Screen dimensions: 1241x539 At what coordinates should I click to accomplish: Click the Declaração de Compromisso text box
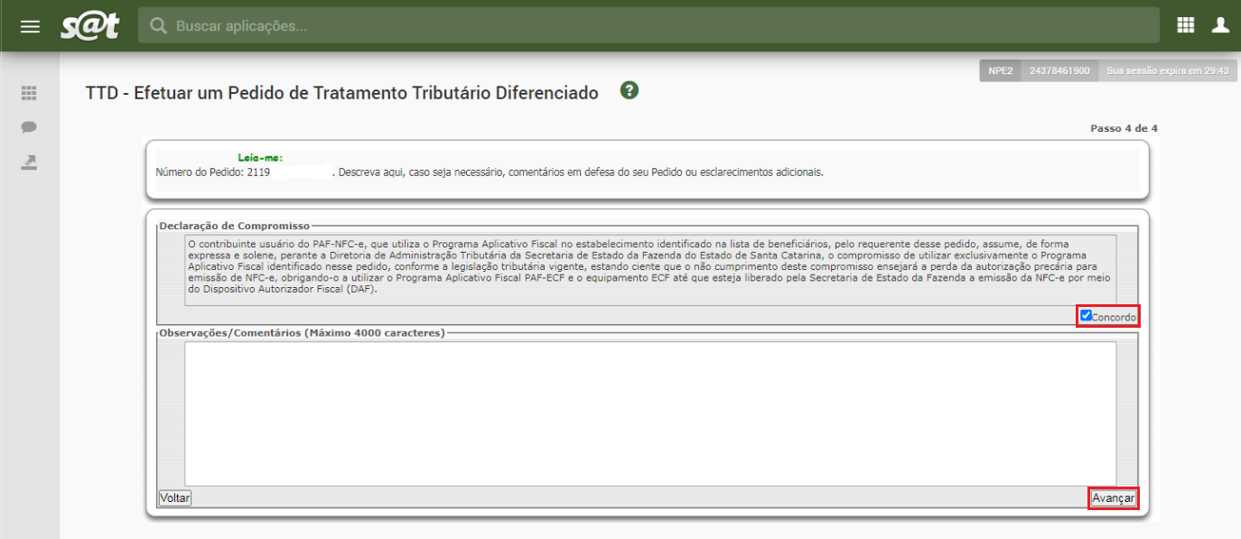point(637,269)
